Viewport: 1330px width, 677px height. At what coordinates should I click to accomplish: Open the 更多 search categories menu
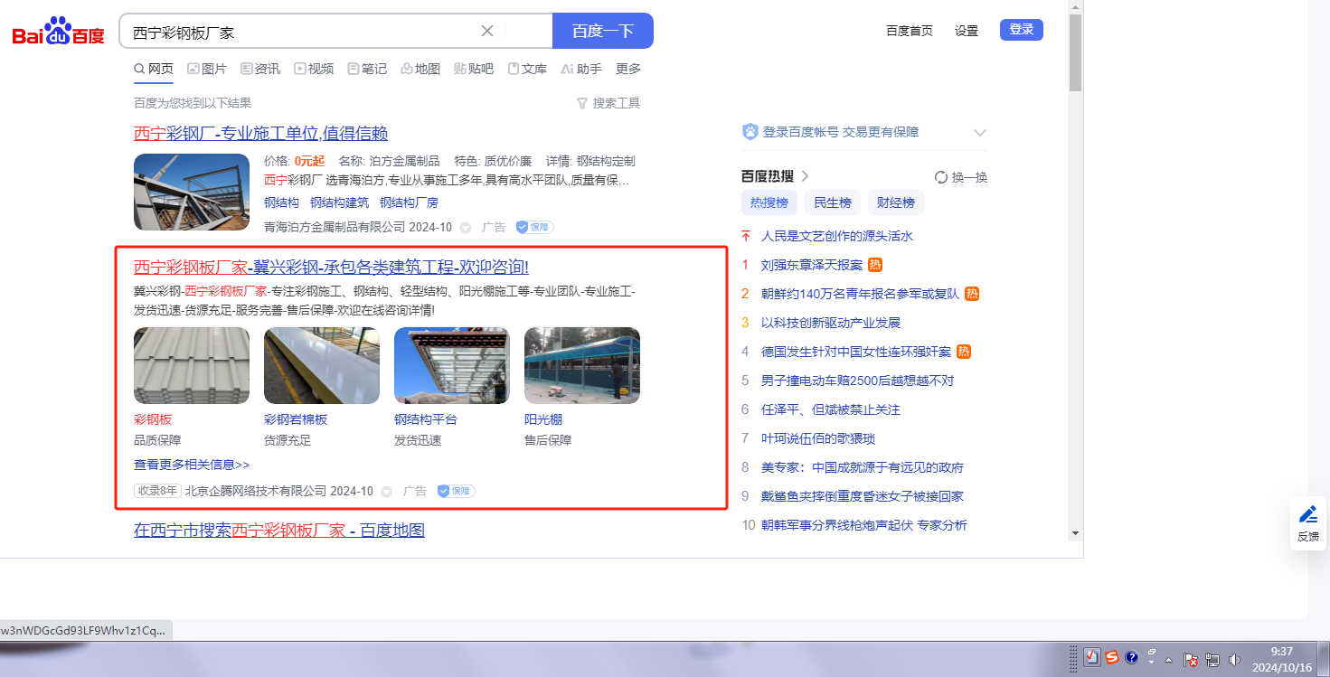628,69
